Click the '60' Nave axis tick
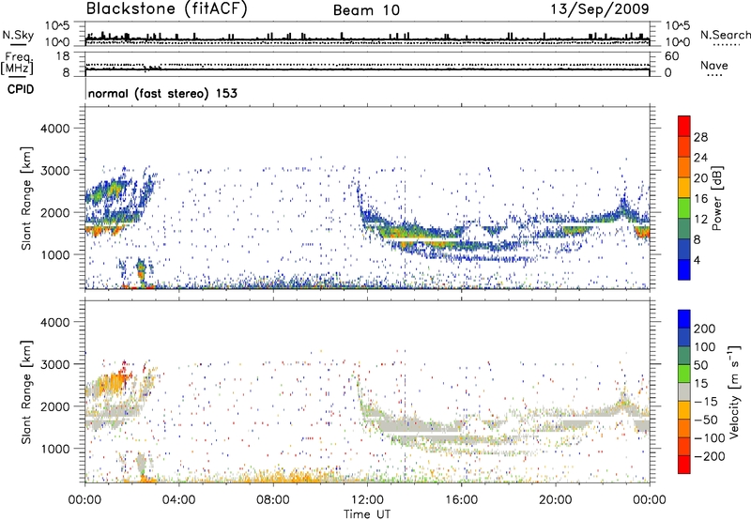Viewport: 751px width, 520px height. pyautogui.click(x=671, y=56)
